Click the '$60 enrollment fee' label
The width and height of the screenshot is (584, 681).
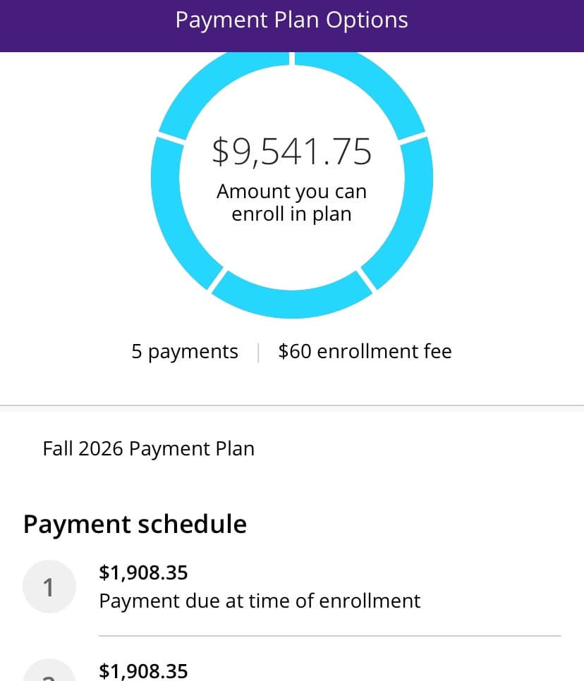tap(365, 351)
